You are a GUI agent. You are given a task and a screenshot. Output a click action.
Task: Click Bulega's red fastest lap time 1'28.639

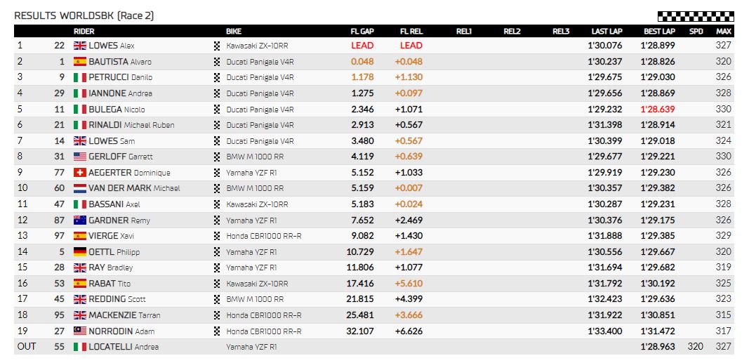pyautogui.click(x=658, y=110)
